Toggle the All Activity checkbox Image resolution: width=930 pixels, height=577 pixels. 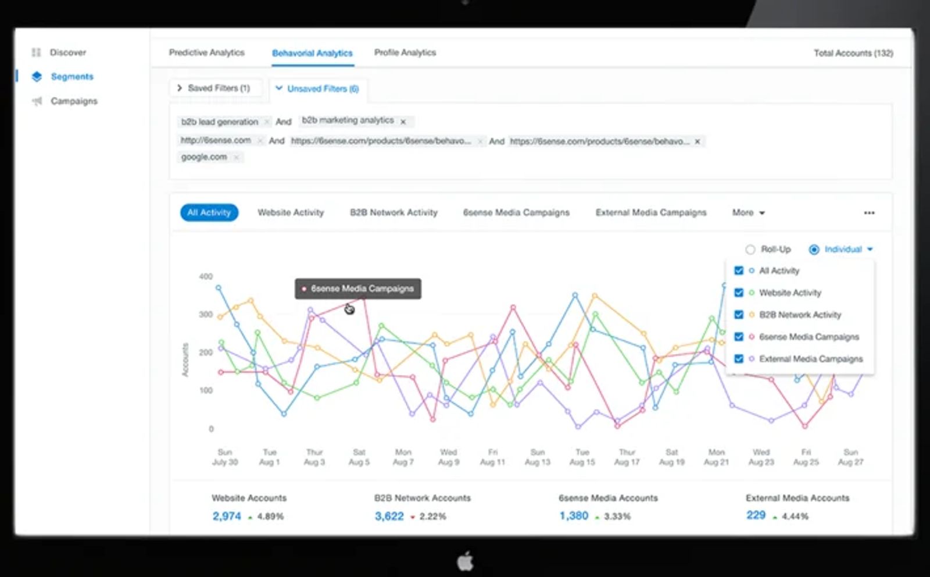(x=739, y=270)
